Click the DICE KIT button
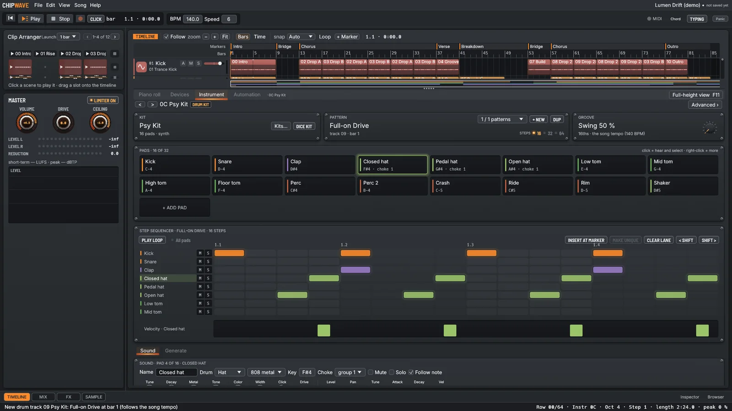The height and width of the screenshot is (411, 732). click(304, 126)
